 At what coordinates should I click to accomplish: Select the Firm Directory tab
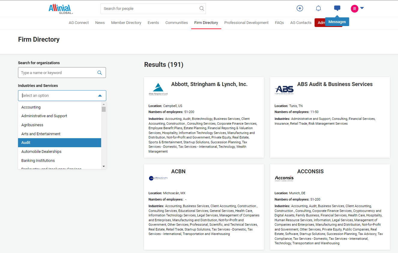pos(206,23)
